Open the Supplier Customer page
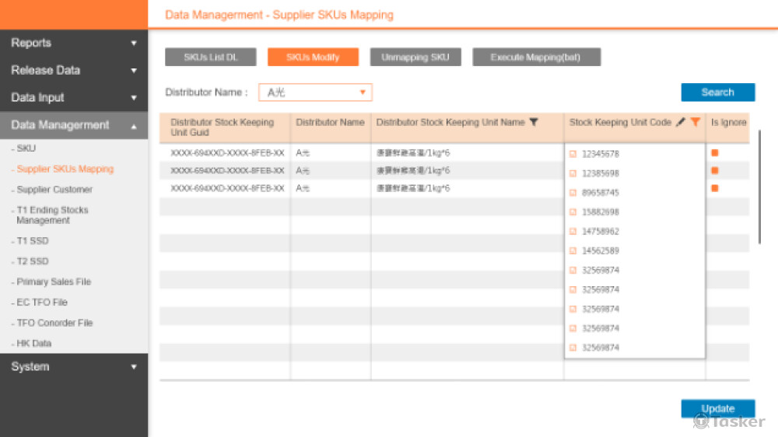The image size is (778, 437). point(54,190)
